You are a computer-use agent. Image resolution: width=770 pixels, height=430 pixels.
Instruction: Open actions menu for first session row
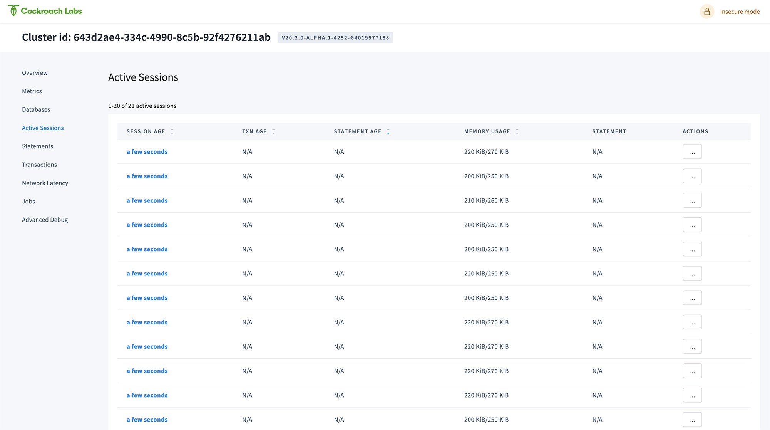tap(692, 152)
